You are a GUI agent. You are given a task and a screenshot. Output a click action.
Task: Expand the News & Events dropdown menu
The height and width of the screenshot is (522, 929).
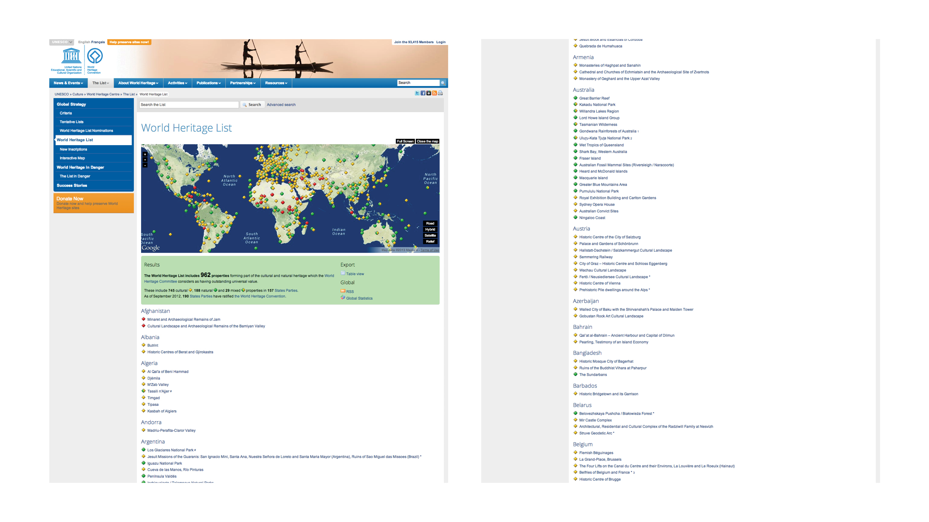click(x=68, y=83)
